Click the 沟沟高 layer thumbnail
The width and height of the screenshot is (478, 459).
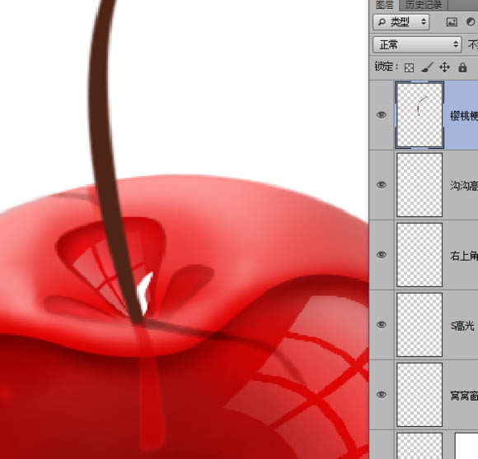tap(419, 185)
